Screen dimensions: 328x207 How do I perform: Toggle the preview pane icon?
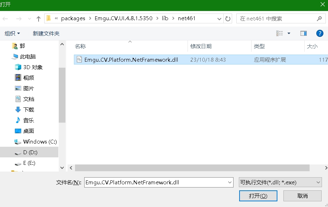click(x=303, y=33)
